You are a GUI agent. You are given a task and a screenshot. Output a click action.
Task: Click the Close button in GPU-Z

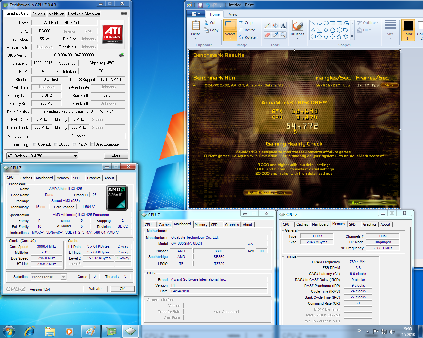point(116,155)
